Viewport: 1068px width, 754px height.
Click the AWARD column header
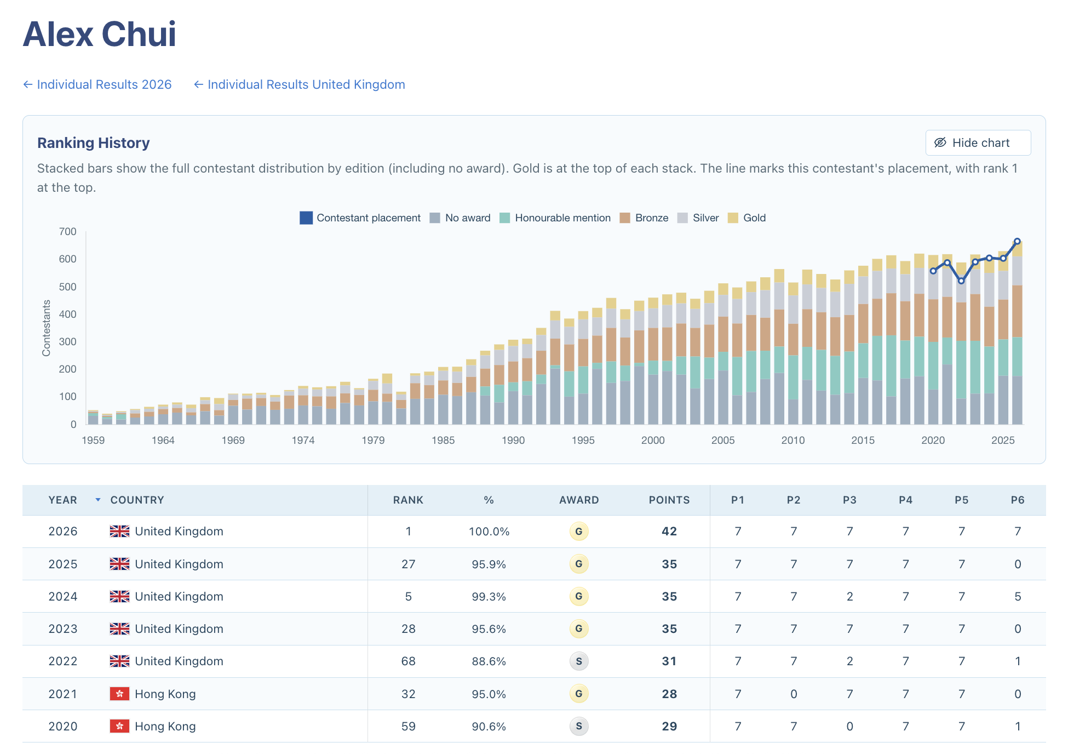tap(579, 500)
